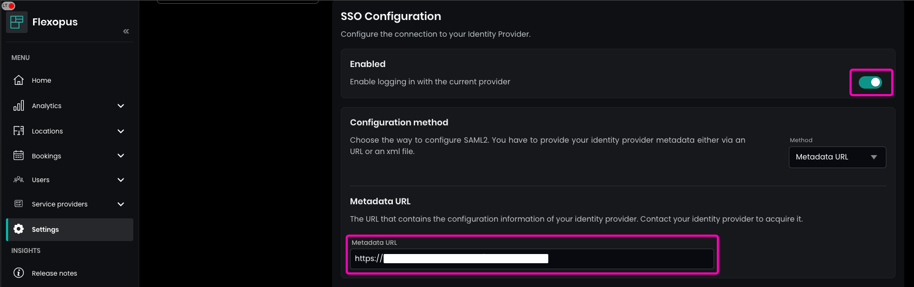Expand the Users menu chevron
The height and width of the screenshot is (287, 914).
point(121,180)
